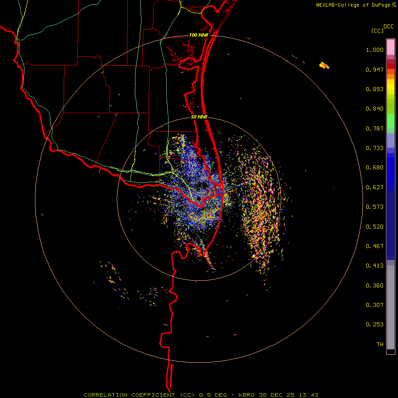The width and height of the screenshot is (398, 398).
Task: Click the [CC] units label
Action: [378, 31]
